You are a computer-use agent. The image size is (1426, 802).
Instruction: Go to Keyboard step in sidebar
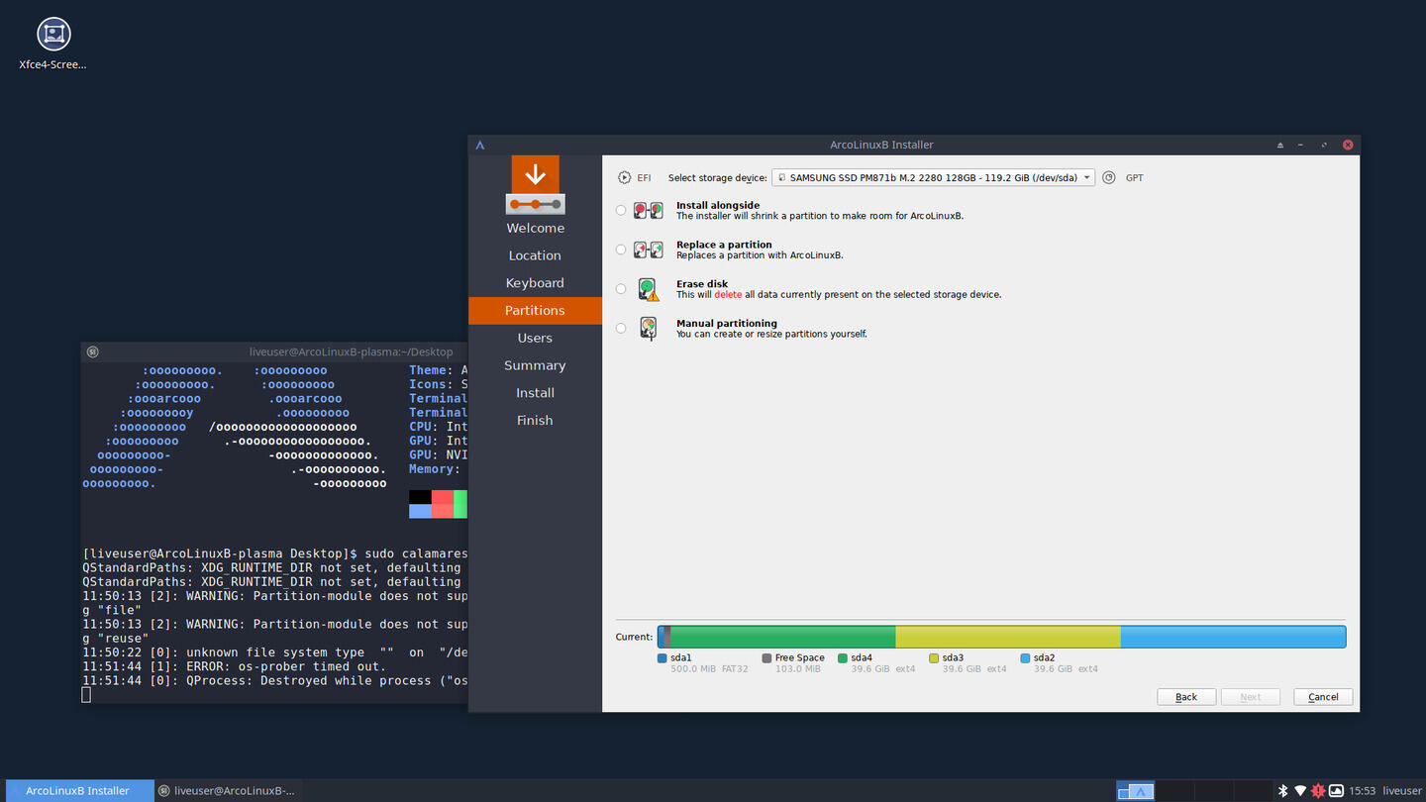point(535,283)
